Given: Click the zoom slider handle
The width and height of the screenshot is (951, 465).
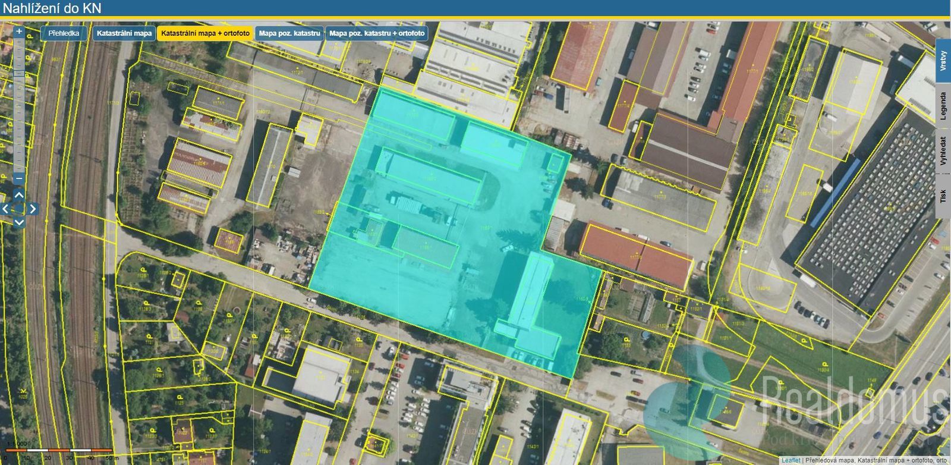Looking at the screenshot, I should [x=19, y=74].
